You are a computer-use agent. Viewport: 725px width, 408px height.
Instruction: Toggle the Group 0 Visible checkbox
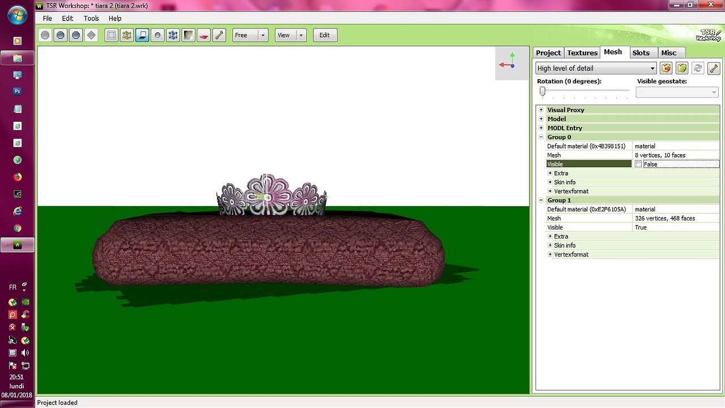point(638,164)
